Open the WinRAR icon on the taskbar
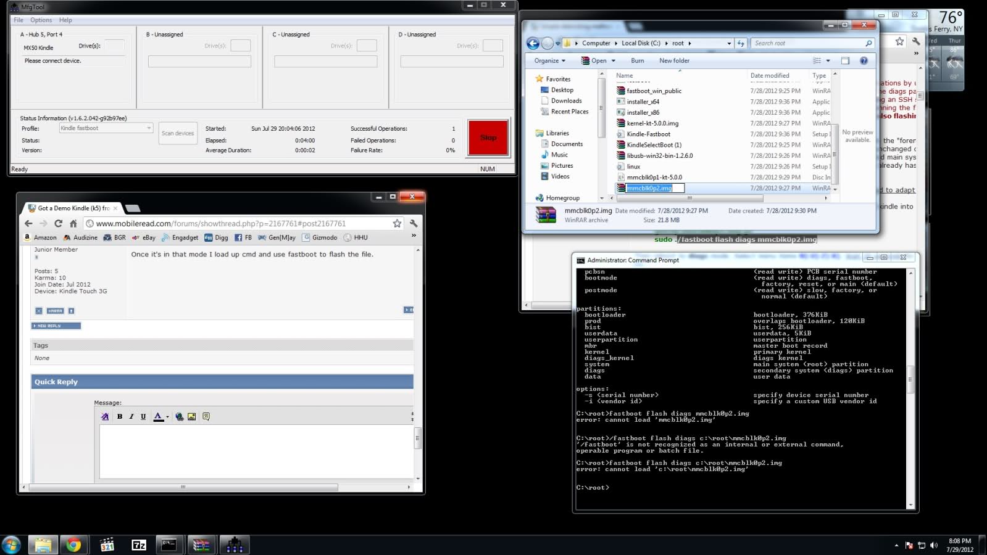 pyautogui.click(x=201, y=545)
